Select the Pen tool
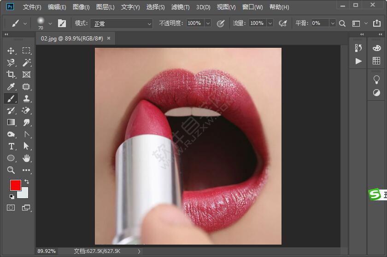Viewport: 387px width, 257px height. point(26,134)
